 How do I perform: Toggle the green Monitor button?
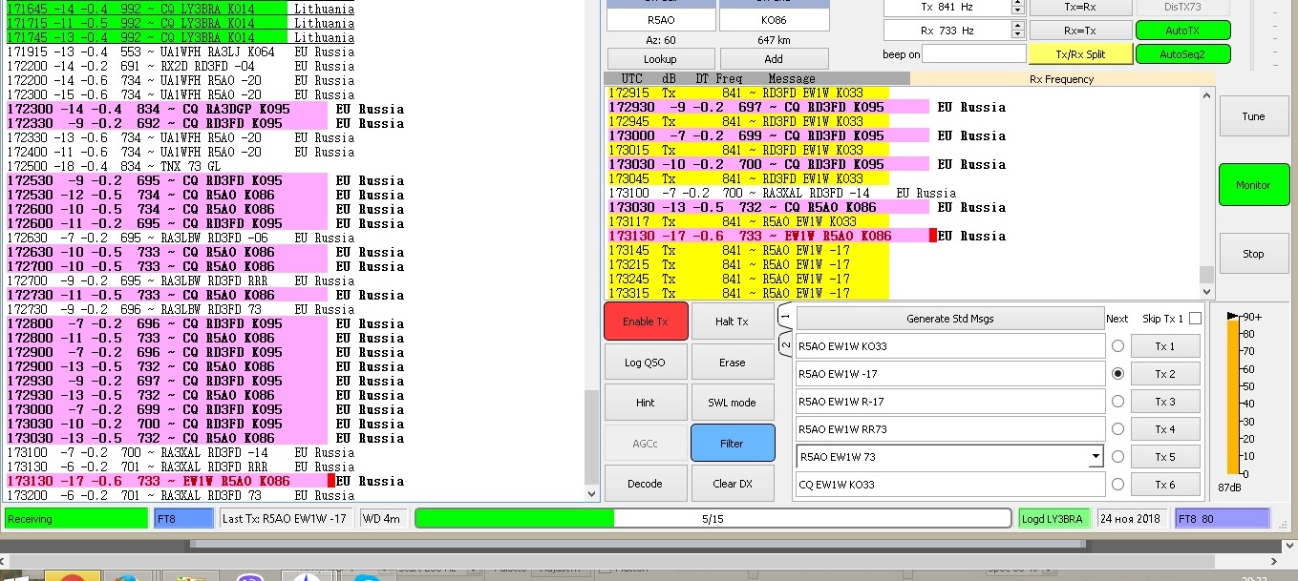click(1253, 185)
